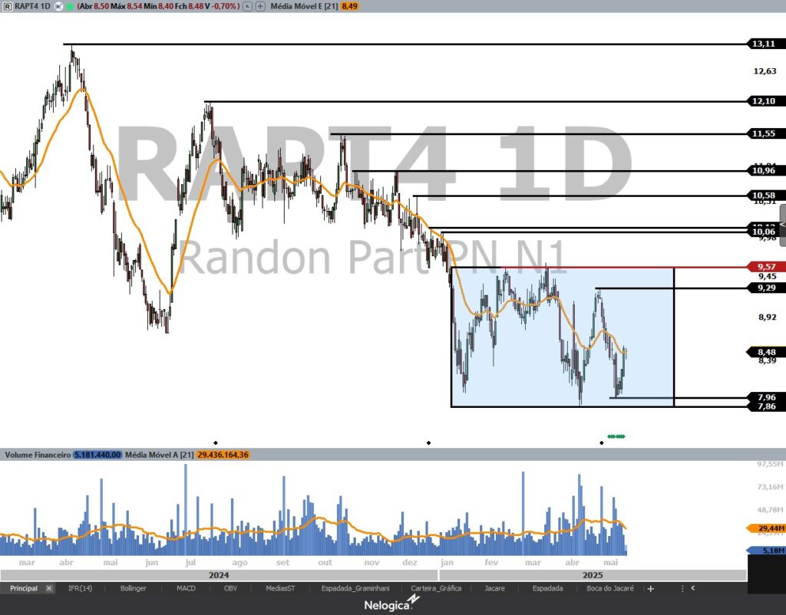
Task: Click the cursor tool icon after quote values
Action: tap(248, 6)
